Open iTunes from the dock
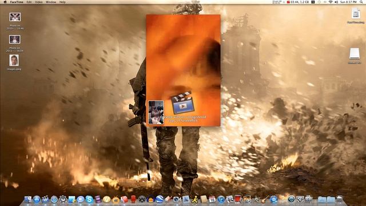 pyautogui.click(x=221, y=199)
